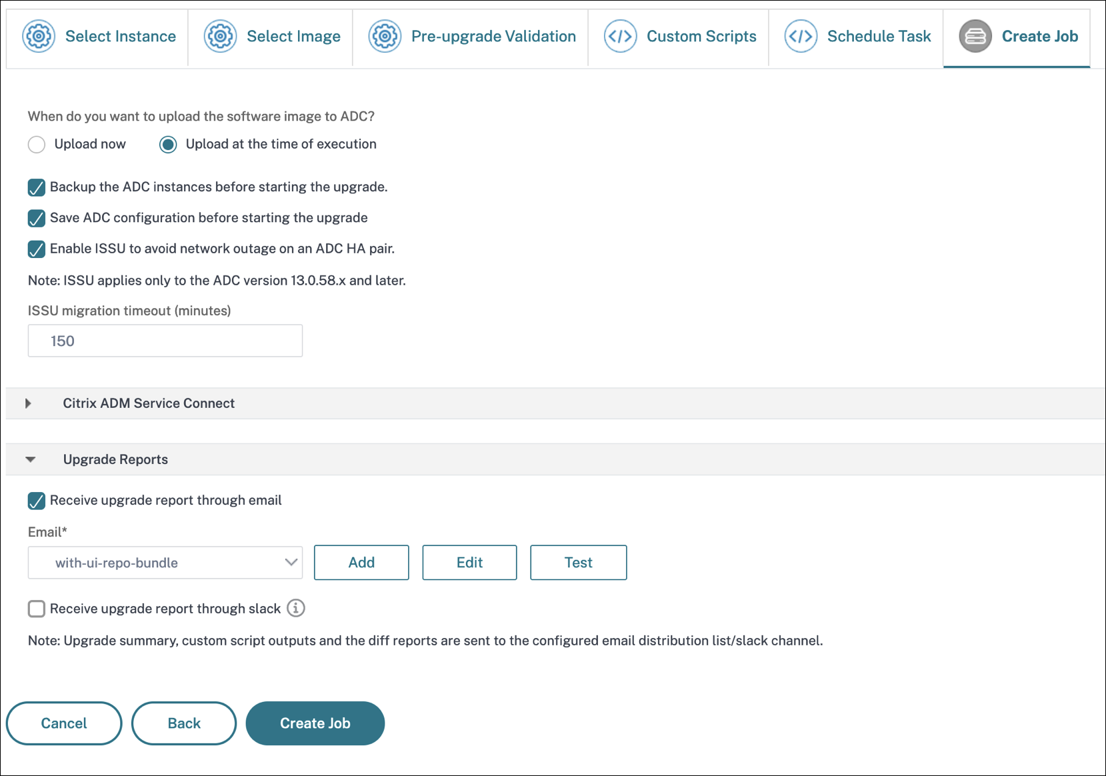Disable the Enable ISSU checkbox

pos(37,249)
